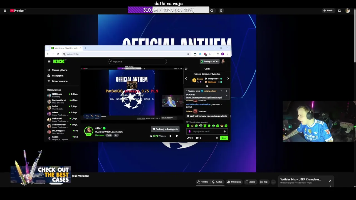The width and height of the screenshot is (356, 200).
Task: Open Kick user avatar menu
Action: click(x=223, y=61)
